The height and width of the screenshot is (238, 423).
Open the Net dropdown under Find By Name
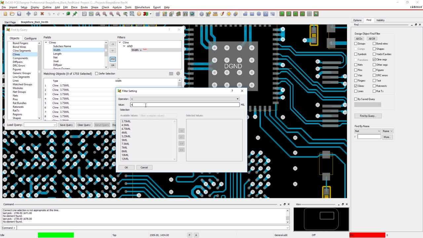367,131
